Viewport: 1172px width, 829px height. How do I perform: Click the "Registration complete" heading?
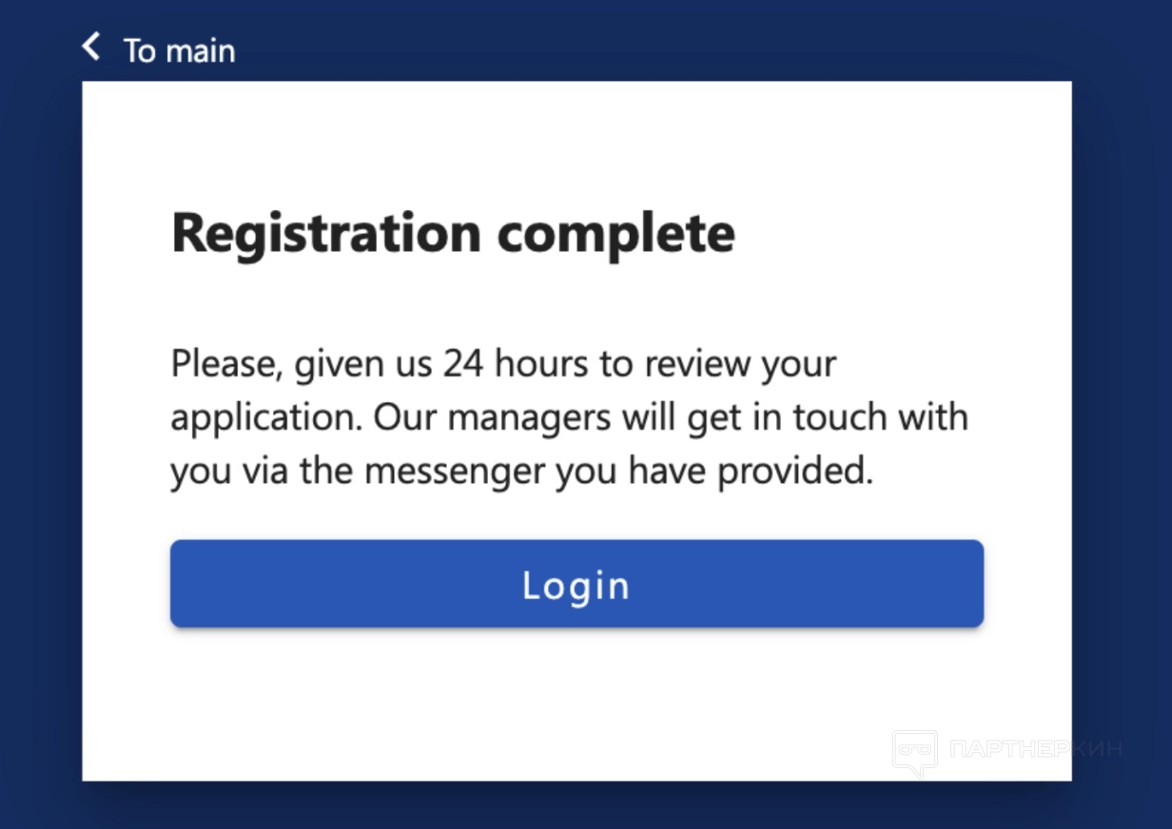click(453, 233)
